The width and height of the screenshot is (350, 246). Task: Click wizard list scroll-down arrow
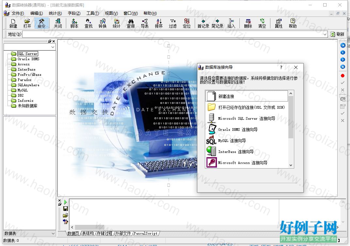pos(291,165)
